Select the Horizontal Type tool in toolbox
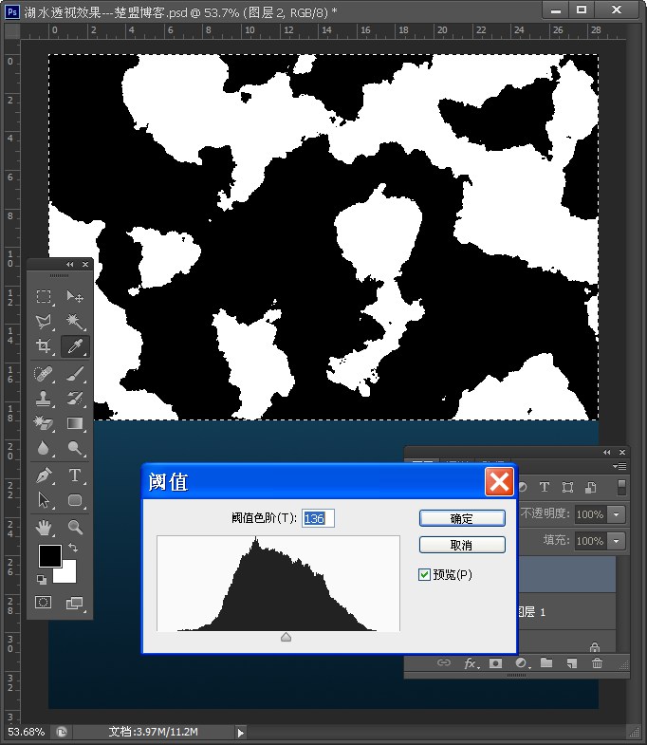This screenshot has height=745, width=647. [x=75, y=475]
